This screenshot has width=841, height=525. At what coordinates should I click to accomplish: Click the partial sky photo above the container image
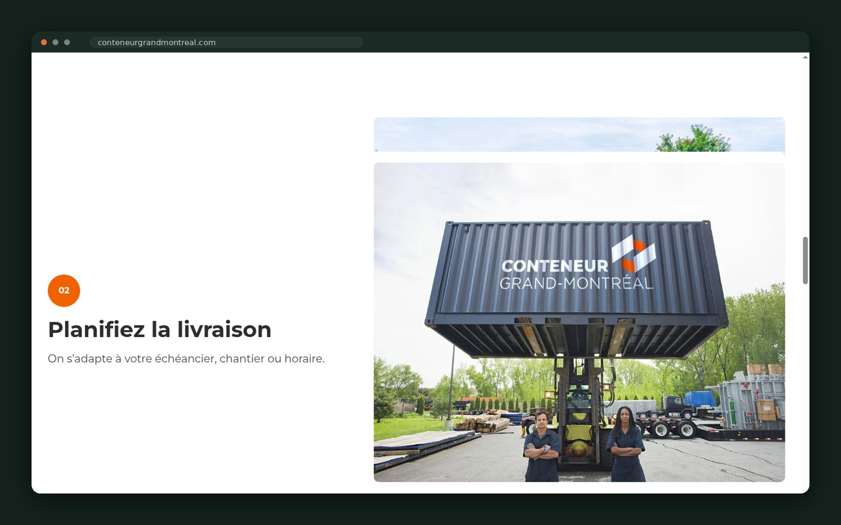point(579,134)
